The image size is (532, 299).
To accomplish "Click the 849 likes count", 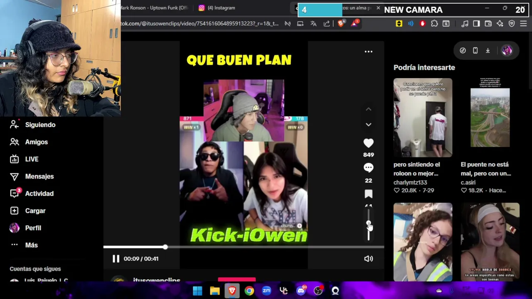I will coord(368,154).
